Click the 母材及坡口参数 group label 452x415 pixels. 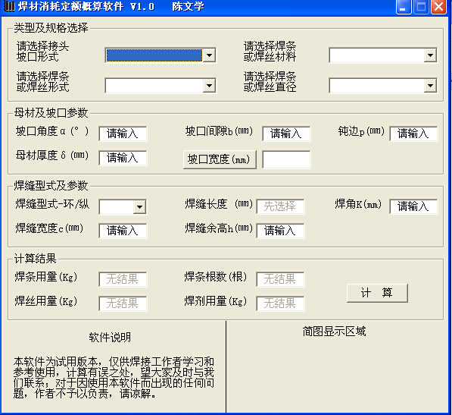click(x=51, y=113)
